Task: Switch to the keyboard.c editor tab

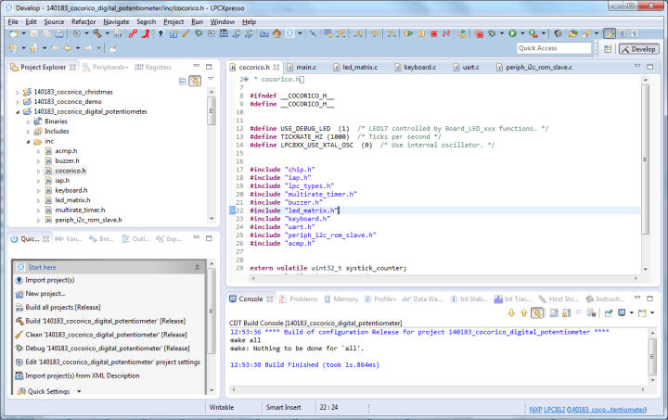Action: click(416, 68)
